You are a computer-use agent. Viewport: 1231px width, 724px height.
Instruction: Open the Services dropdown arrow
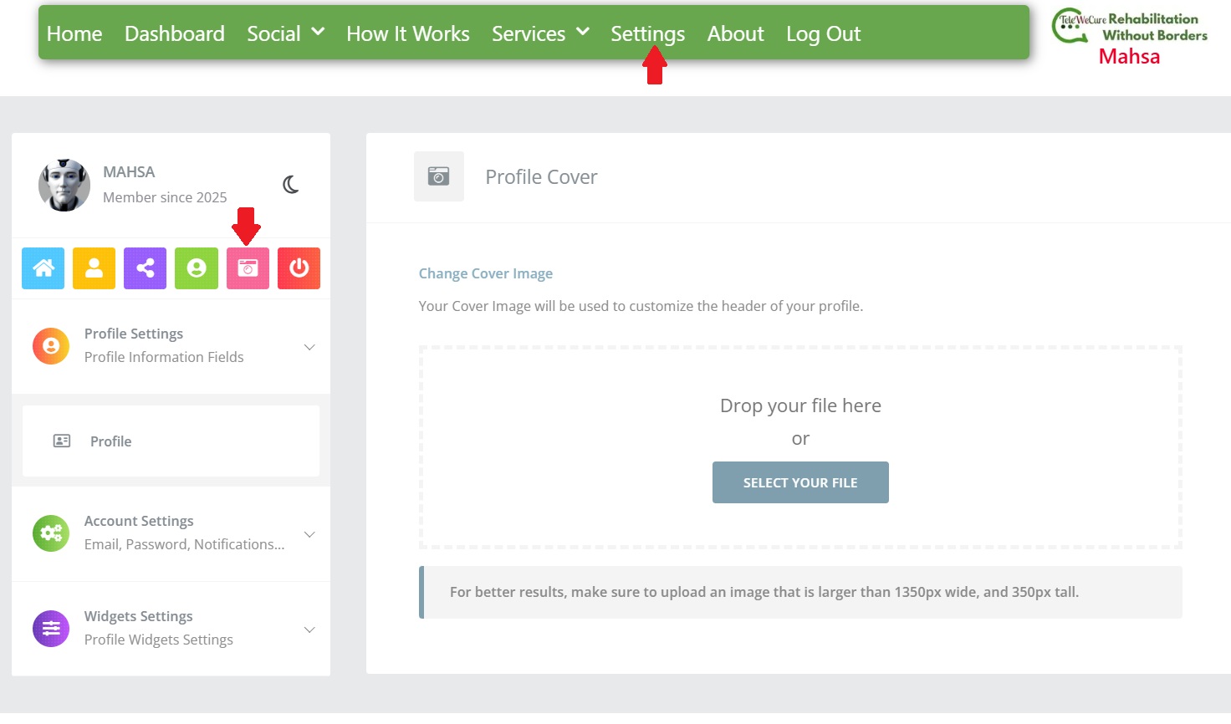tap(583, 32)
